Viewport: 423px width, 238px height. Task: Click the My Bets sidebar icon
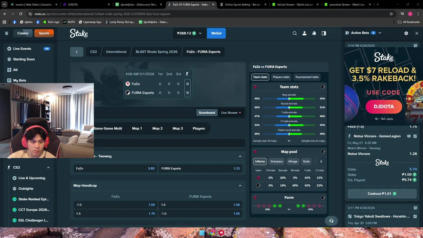click(9, 80)
